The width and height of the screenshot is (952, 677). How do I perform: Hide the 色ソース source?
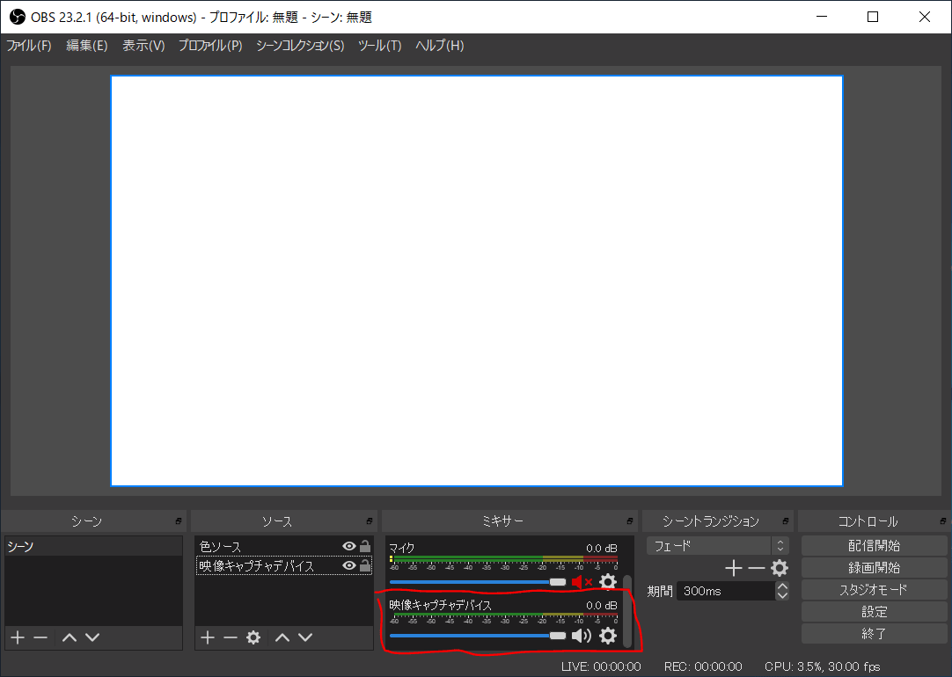coord(349,547)
